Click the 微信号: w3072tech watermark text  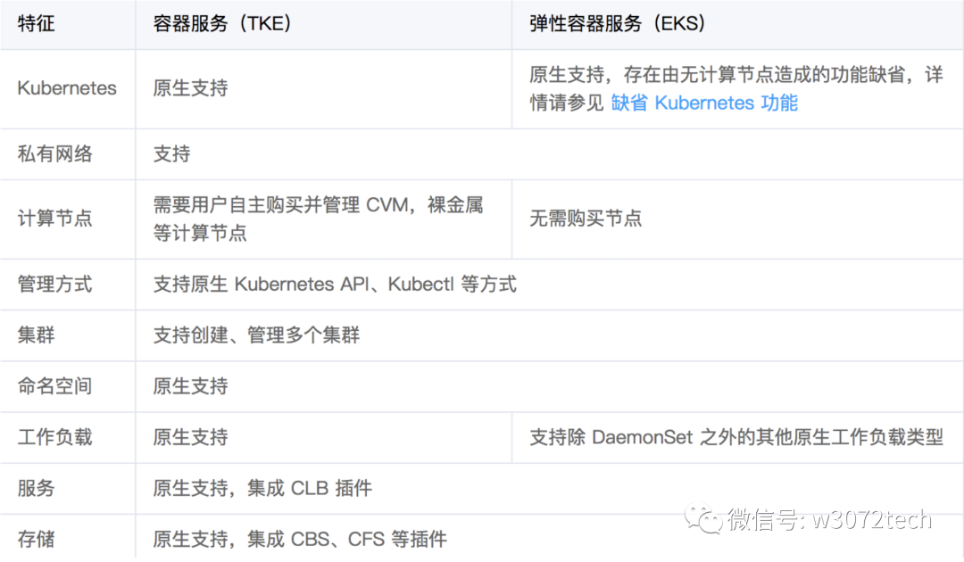(x=829, y=520)
